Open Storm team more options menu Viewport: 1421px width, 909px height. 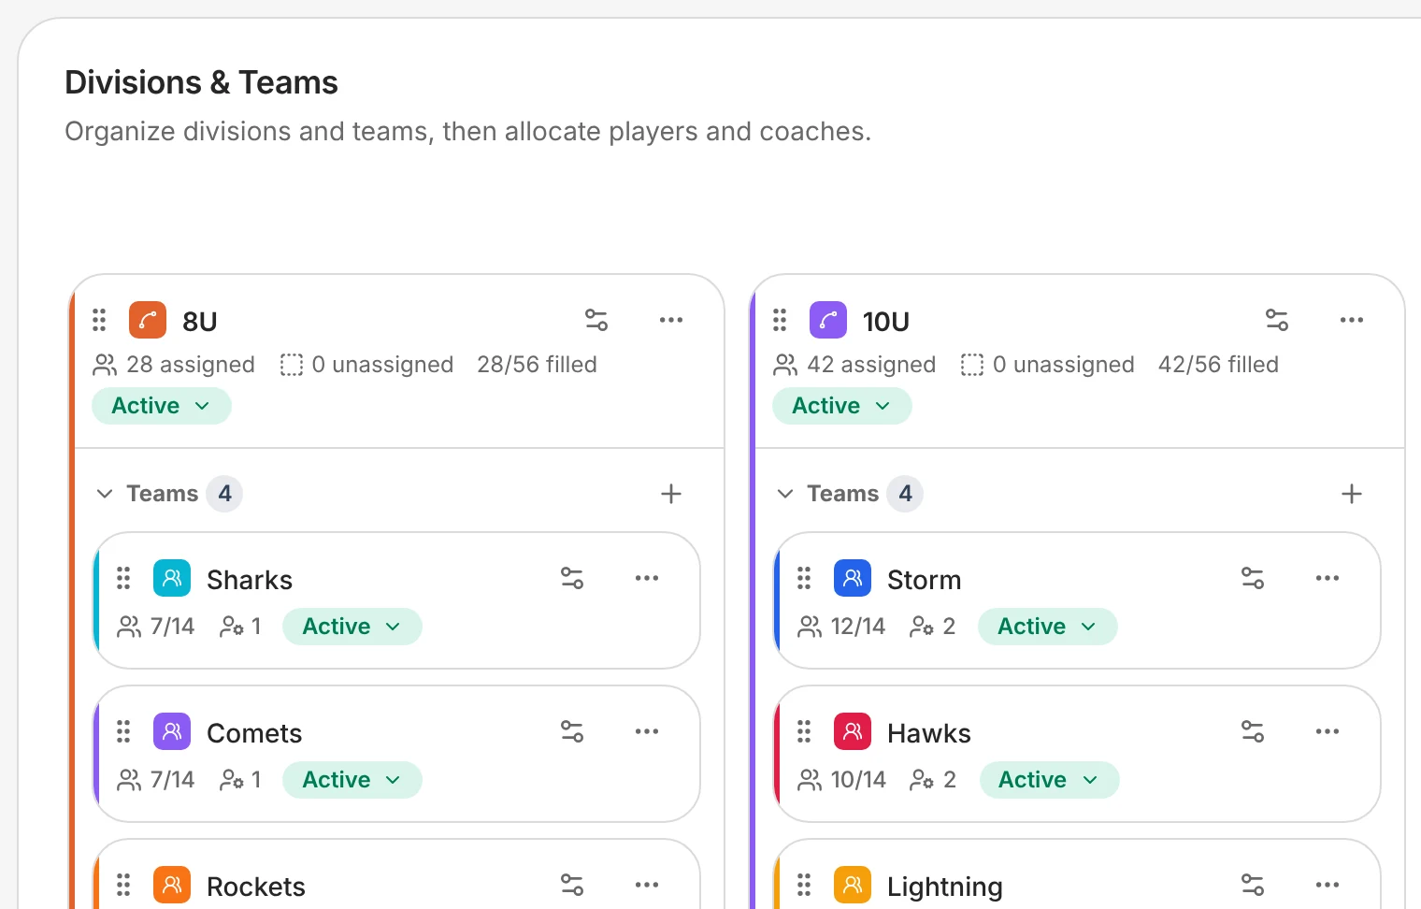(1328, 578)
